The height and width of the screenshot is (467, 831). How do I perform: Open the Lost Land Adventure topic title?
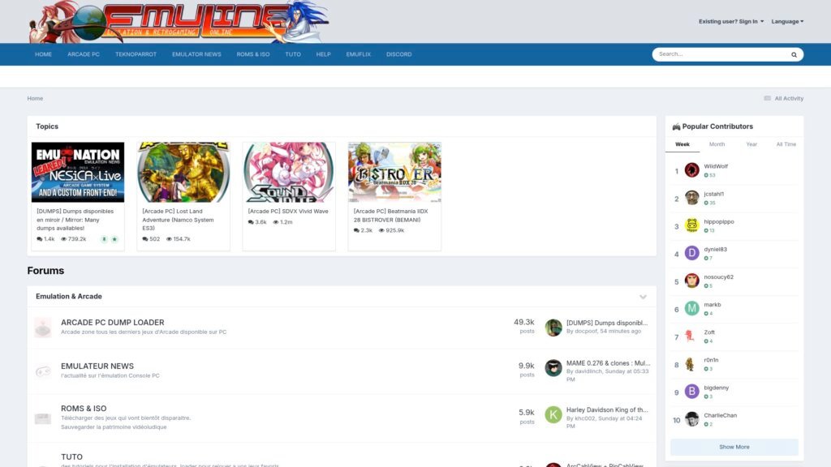pos(178,220)
